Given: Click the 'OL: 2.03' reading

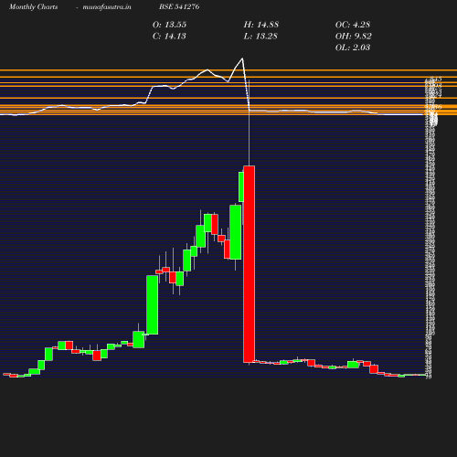Looking at the screenshot, I should pyautogui.click(x=353, y=48).
